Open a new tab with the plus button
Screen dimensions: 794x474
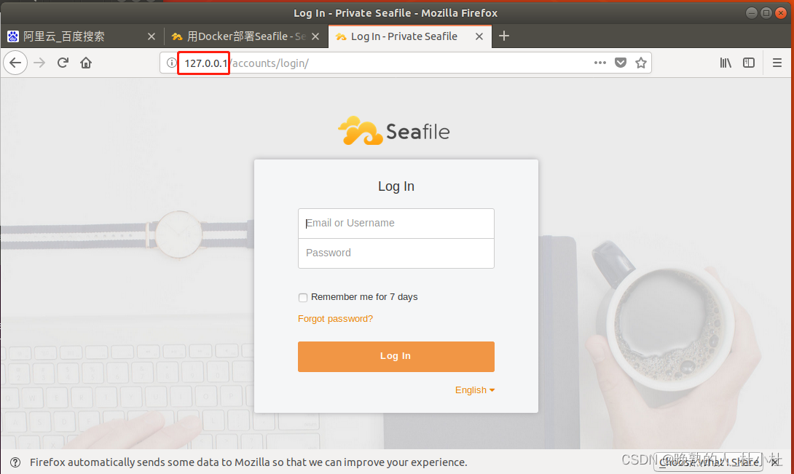point(504,36)
